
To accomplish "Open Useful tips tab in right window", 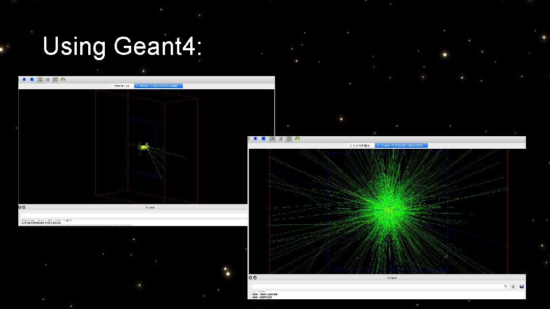I will click(362, 145).
